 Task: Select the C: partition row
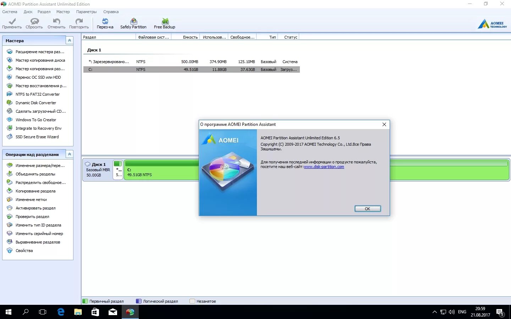coord(192,69)
